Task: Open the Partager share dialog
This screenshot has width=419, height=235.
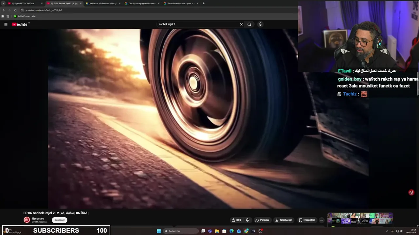Action: point(262,220)
